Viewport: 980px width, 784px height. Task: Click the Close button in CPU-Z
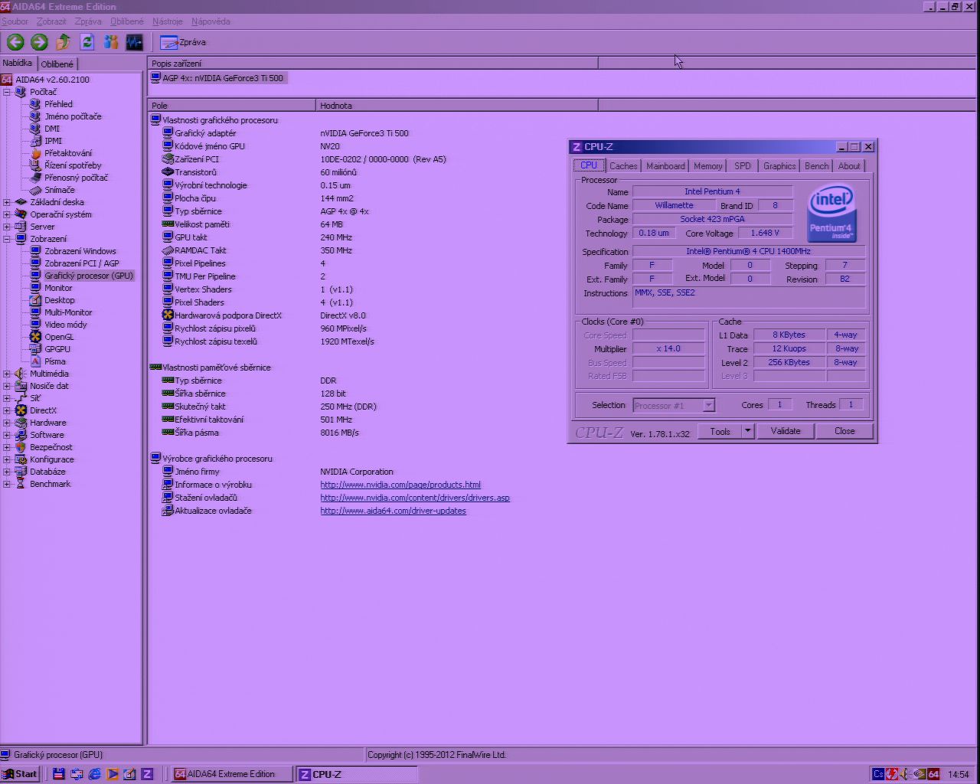(x=844, y=431)
